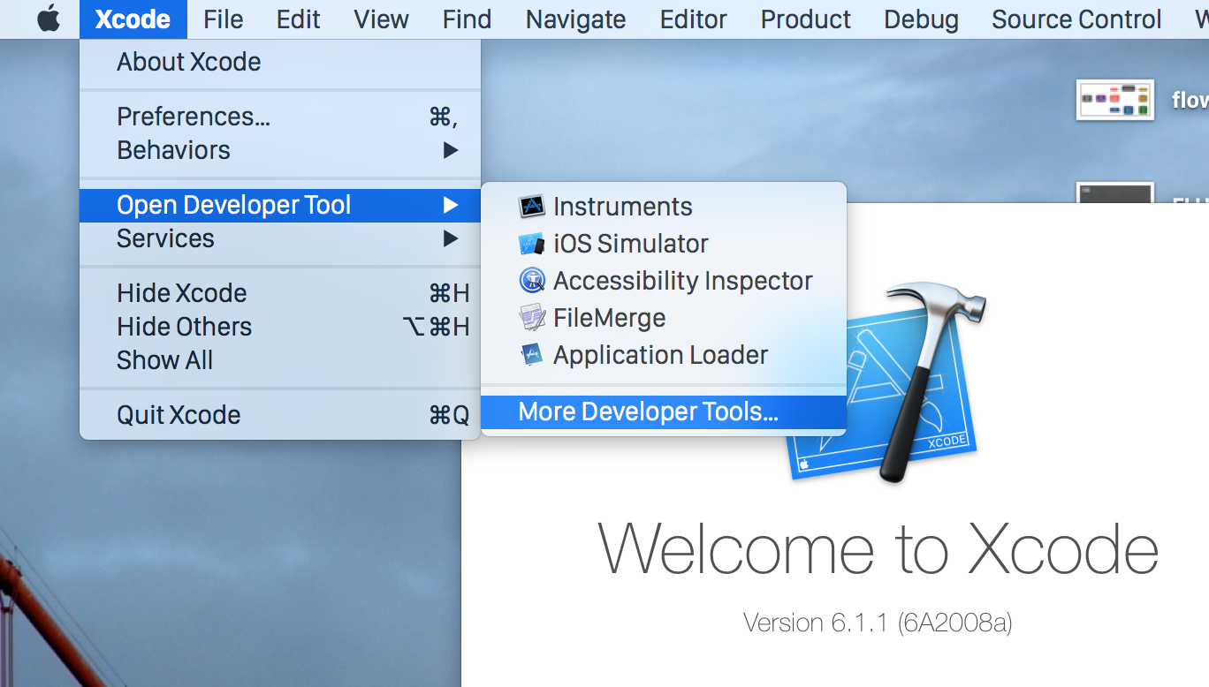
Task: Open the Find menu
Action: [x=468, y=19]
